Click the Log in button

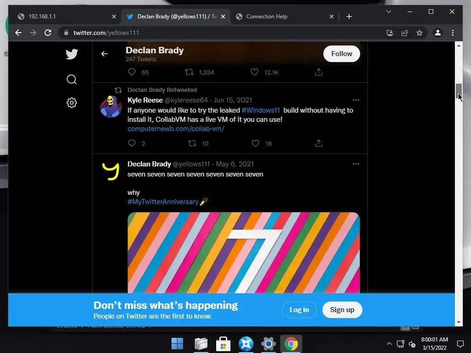[299, 309]
